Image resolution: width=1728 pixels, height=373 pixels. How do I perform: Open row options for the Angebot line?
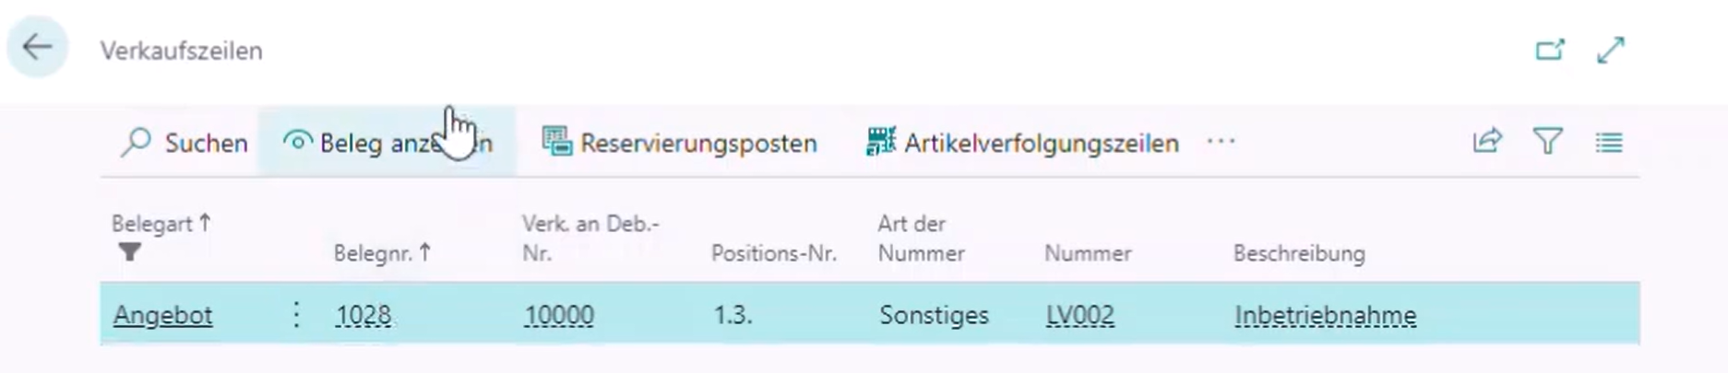296,314
